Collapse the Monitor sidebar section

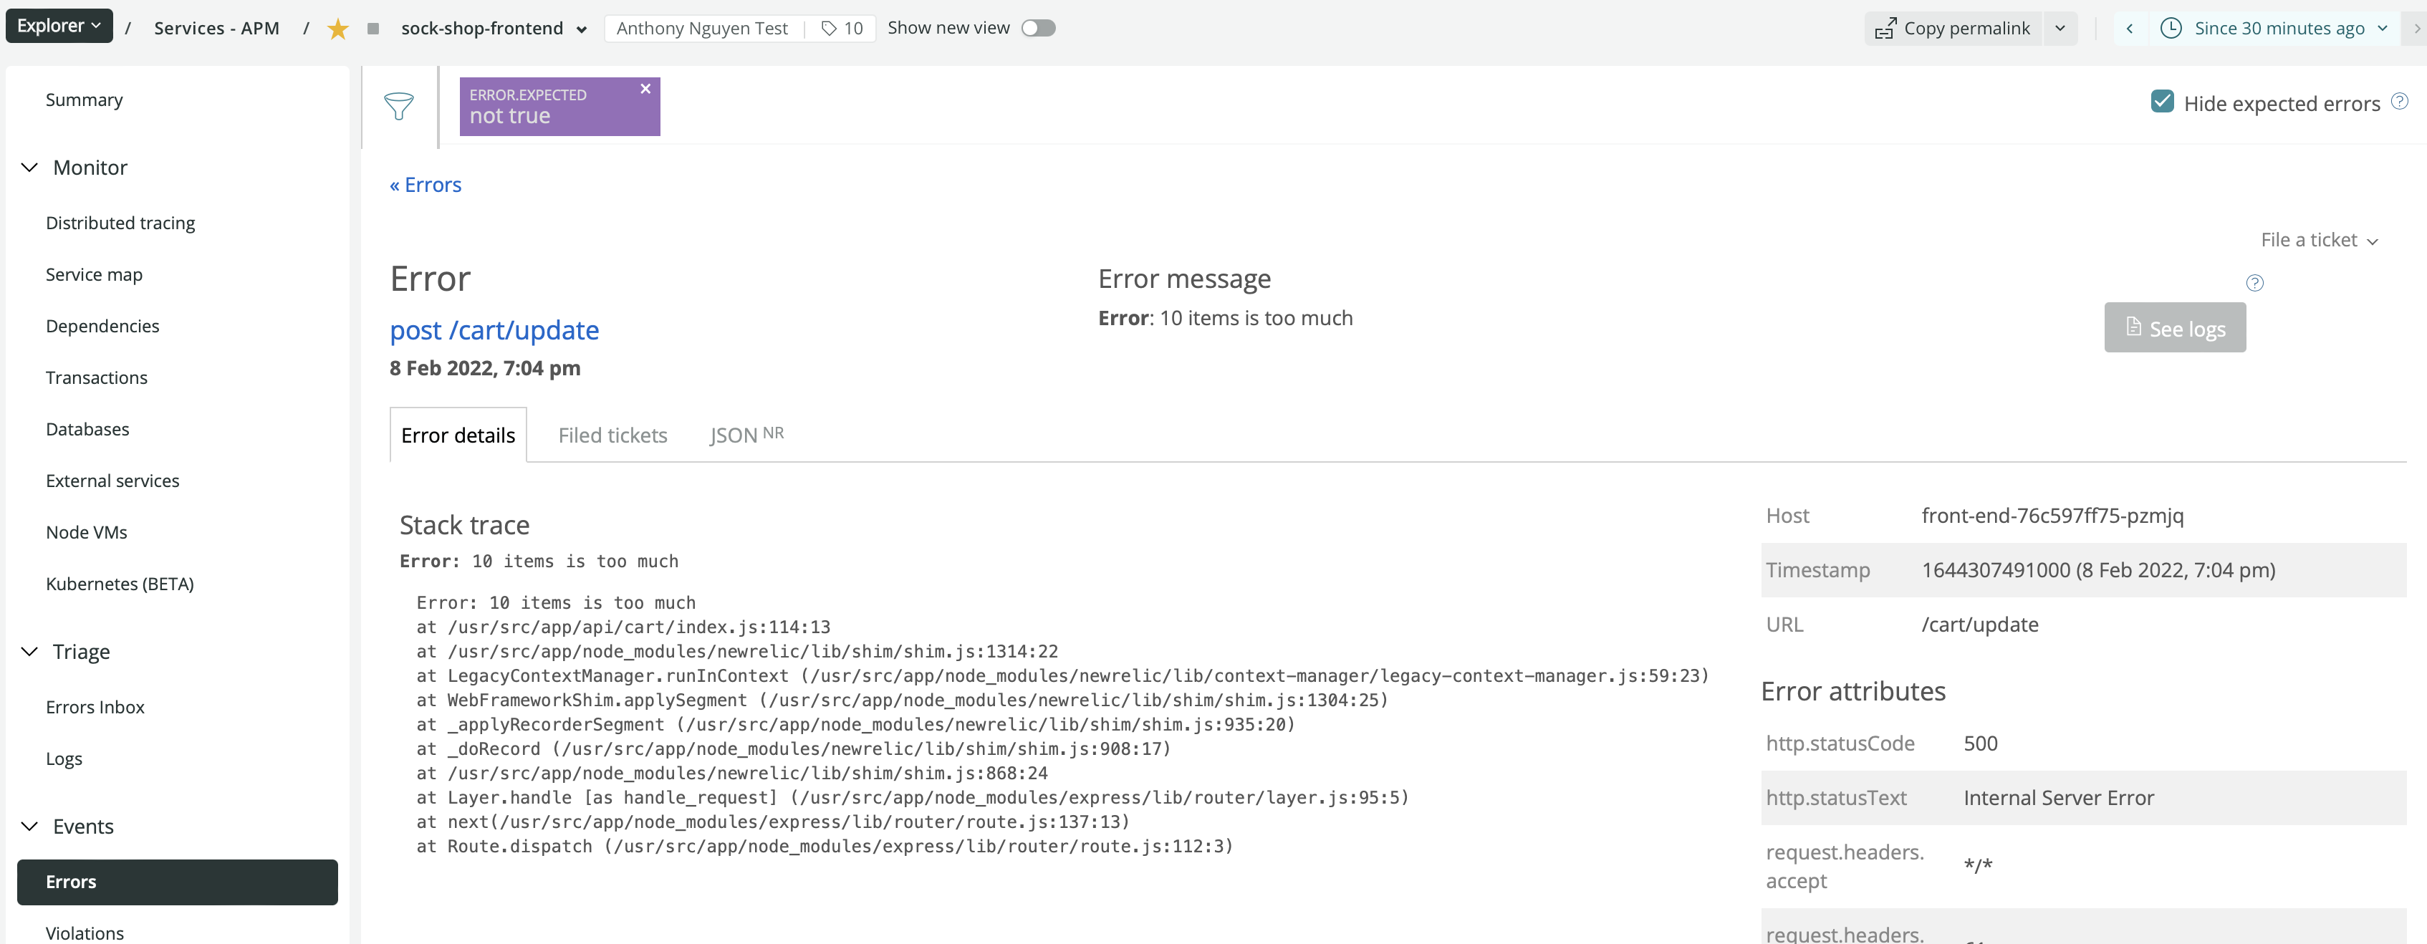tap(29, 168)
